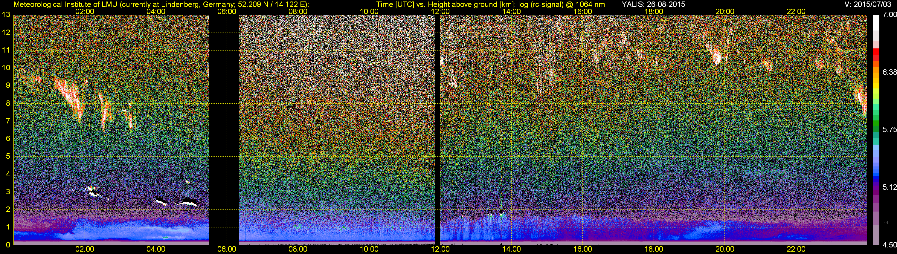897x254 pixels.
Task: Click the 6 km height axis label
Action: (x=8, y=139)
